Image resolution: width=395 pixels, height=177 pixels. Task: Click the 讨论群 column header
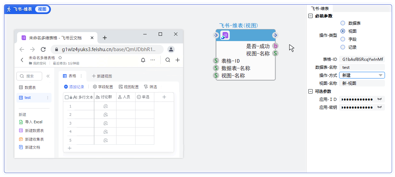pos(105,97)
